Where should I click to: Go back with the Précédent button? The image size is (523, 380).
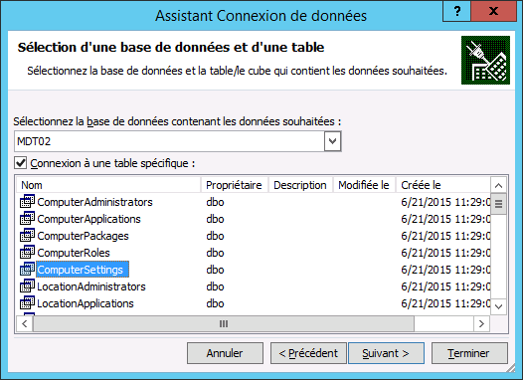[x=308, y=353]
